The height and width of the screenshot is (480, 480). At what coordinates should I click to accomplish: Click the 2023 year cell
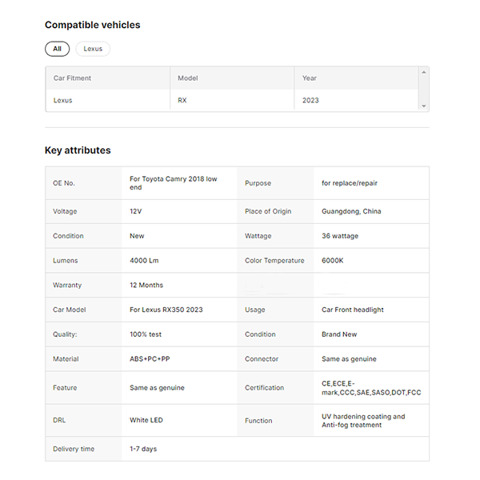coord(310,101)
